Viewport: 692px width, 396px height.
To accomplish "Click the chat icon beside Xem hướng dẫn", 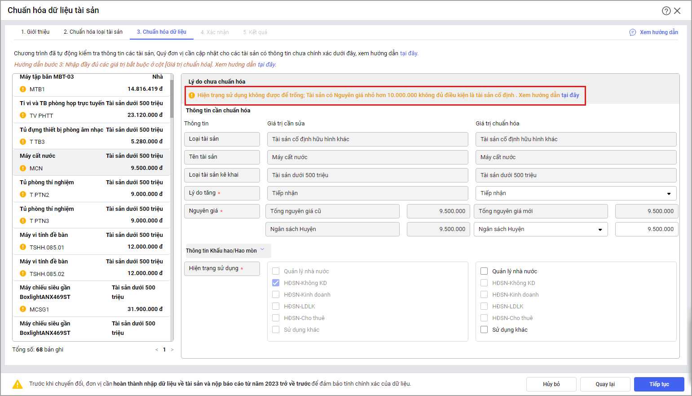I will pos(632,32).
